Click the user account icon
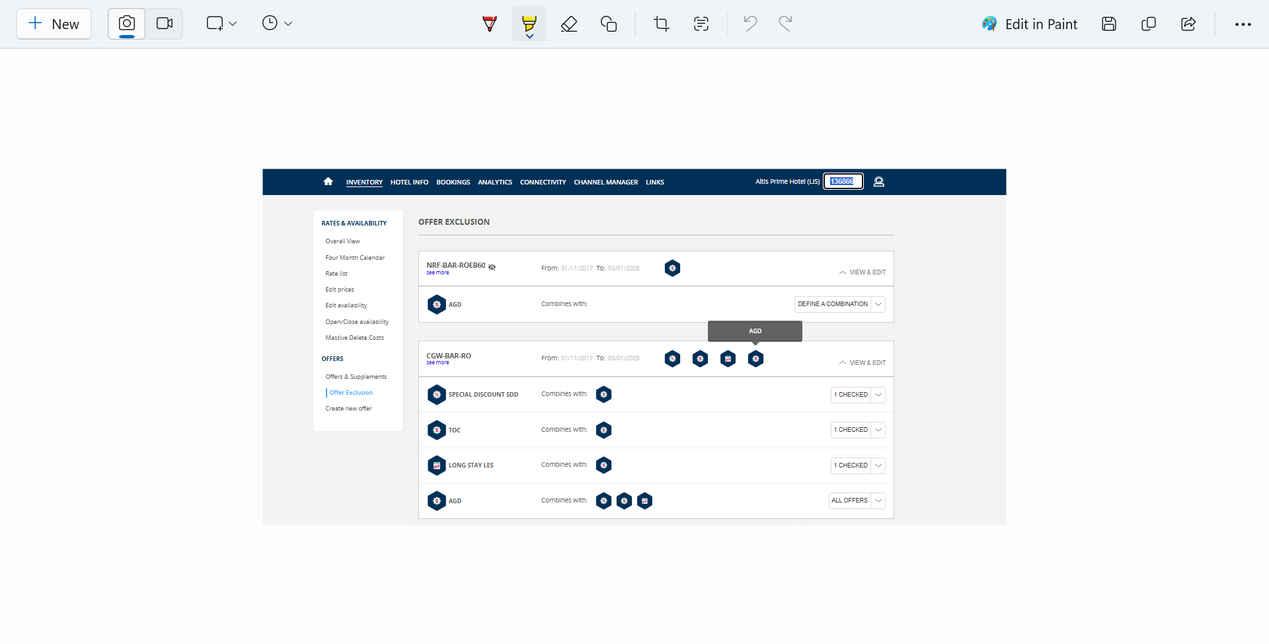 tap(879, 182)
